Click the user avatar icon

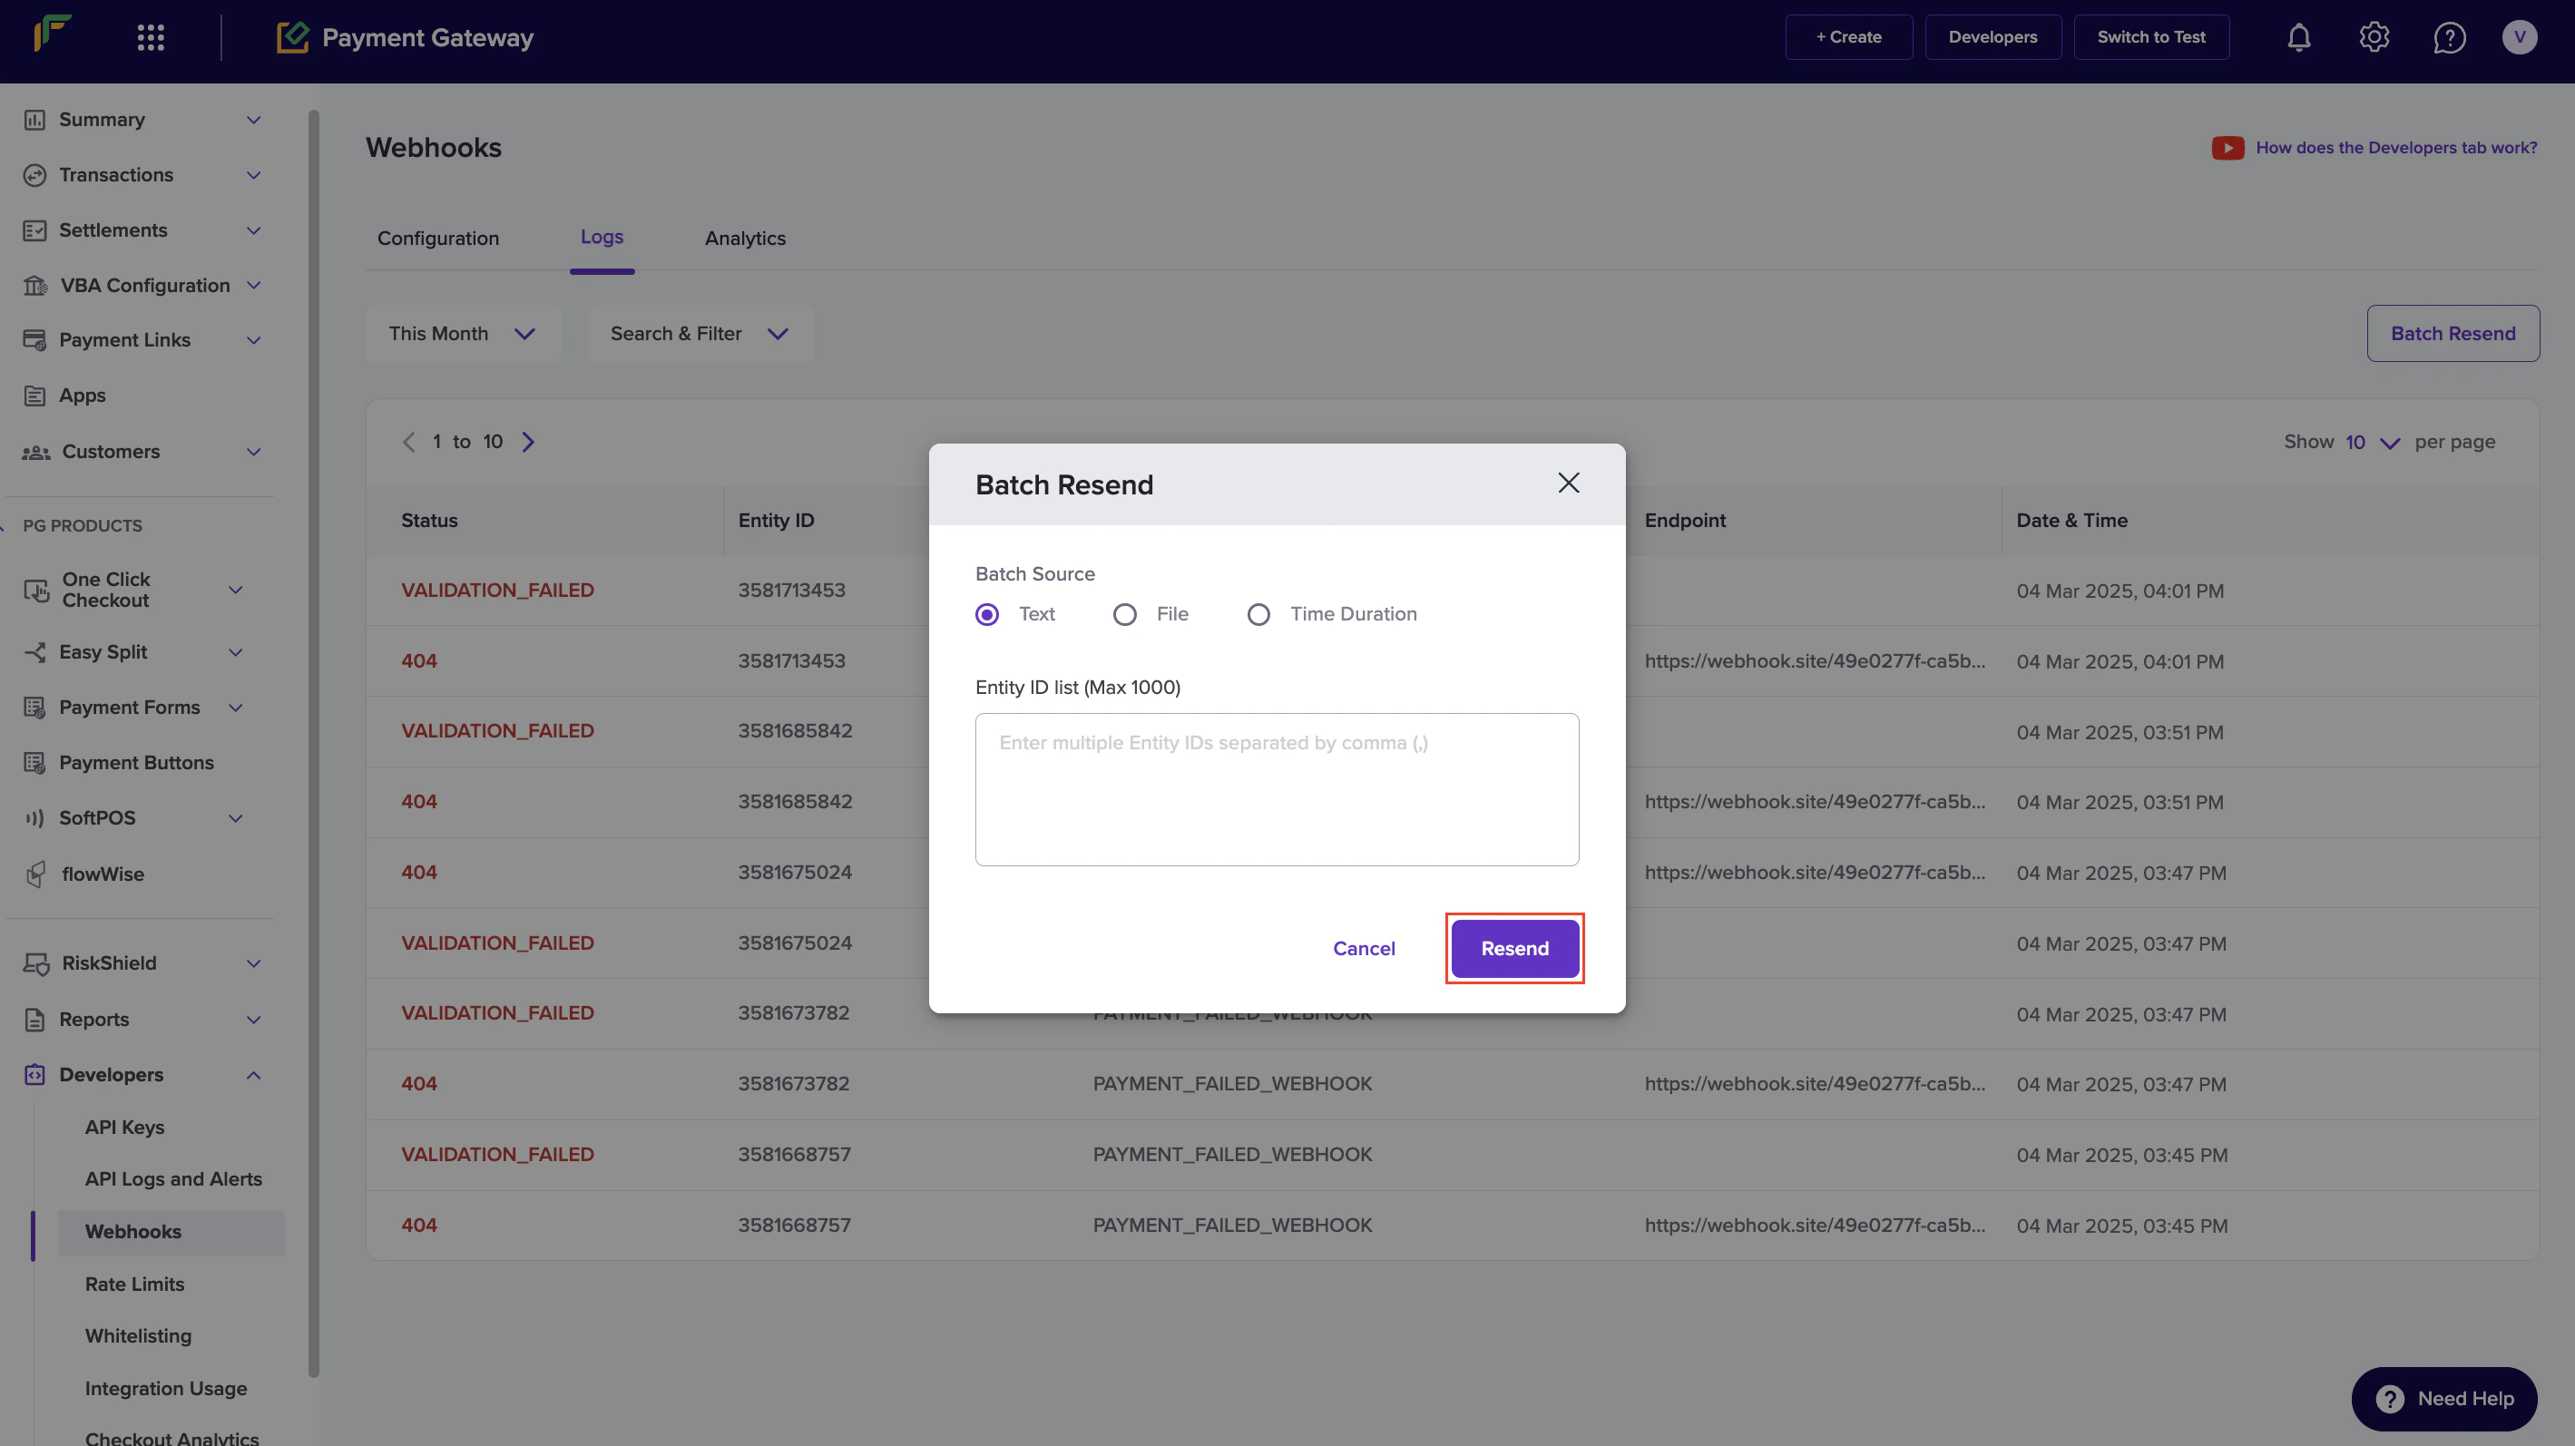[x=2518, y=37]
